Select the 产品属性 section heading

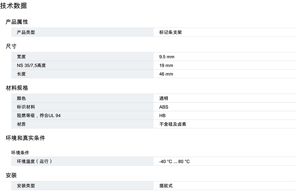pos(17,22)
